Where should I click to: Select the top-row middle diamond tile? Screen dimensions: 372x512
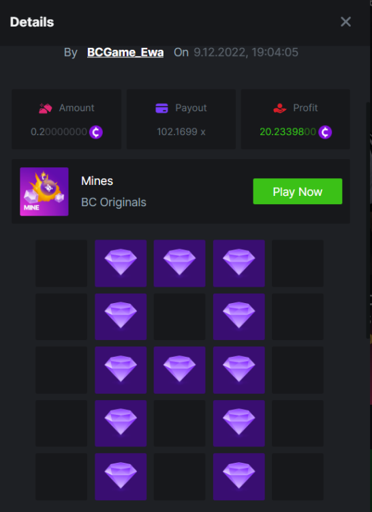pyautogui.click(x=179, y=264)
